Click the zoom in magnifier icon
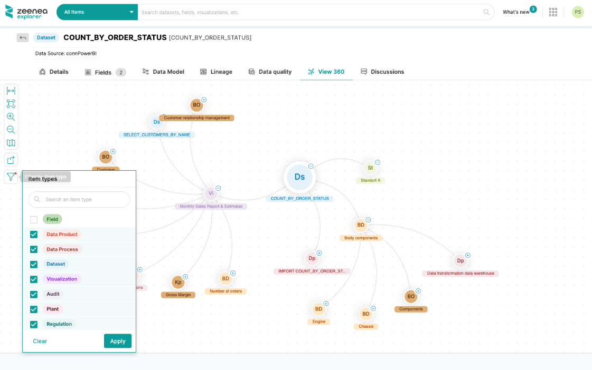The image size is (592, 370). click(11, 117)
